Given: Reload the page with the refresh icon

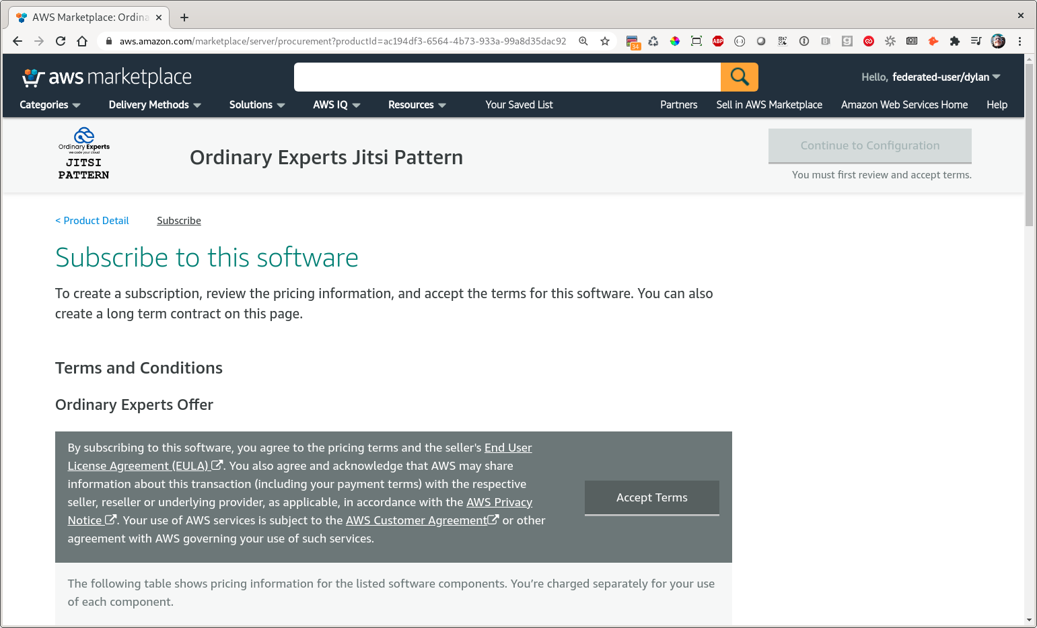Looking at the screenshot, I should pos(61,41).
